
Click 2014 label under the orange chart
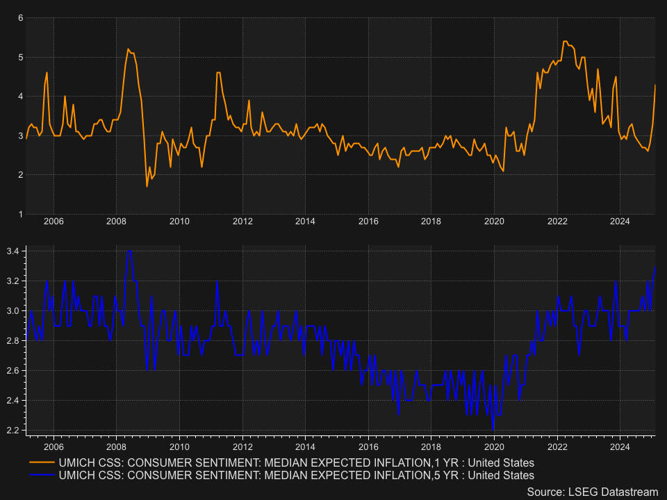(305, 221)
